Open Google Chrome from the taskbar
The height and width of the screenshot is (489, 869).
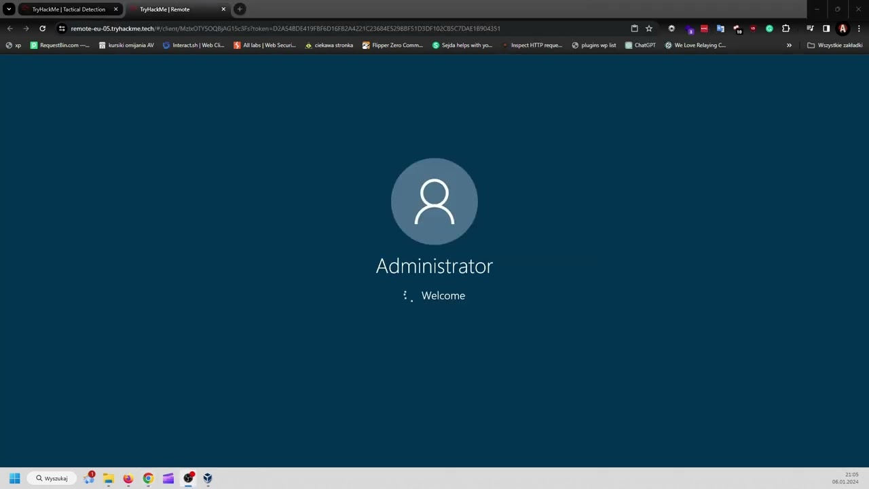[148, 478]
